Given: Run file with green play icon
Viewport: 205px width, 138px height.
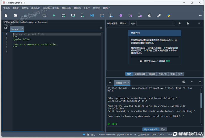Looking at the screenshot, I should [54, 15].
